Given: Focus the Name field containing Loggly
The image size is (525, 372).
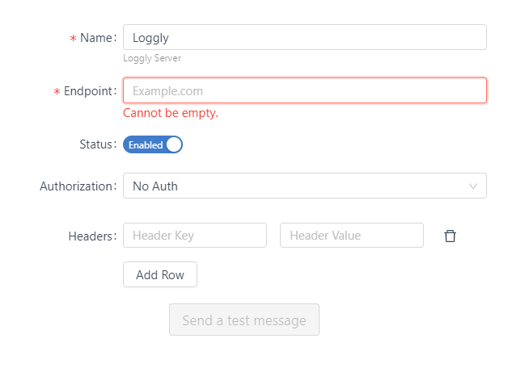Looking at the screenshot, I should pyautogui.click(x=305, y=37).
